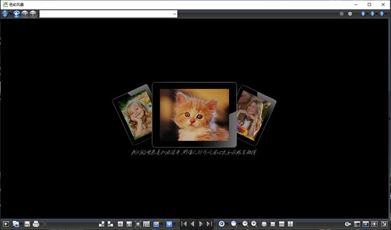Click the greyed-out forward navigation arrow
Screen dimensions: 391x230
24,14
